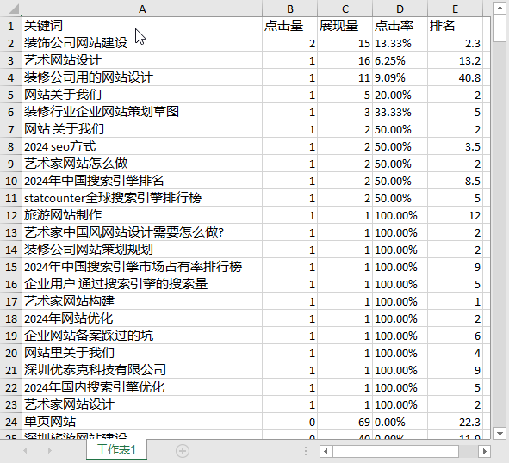Screen dimensions: 509x463
Task: Click the horizontal scrollbar thumb
Action: point(395,451)
